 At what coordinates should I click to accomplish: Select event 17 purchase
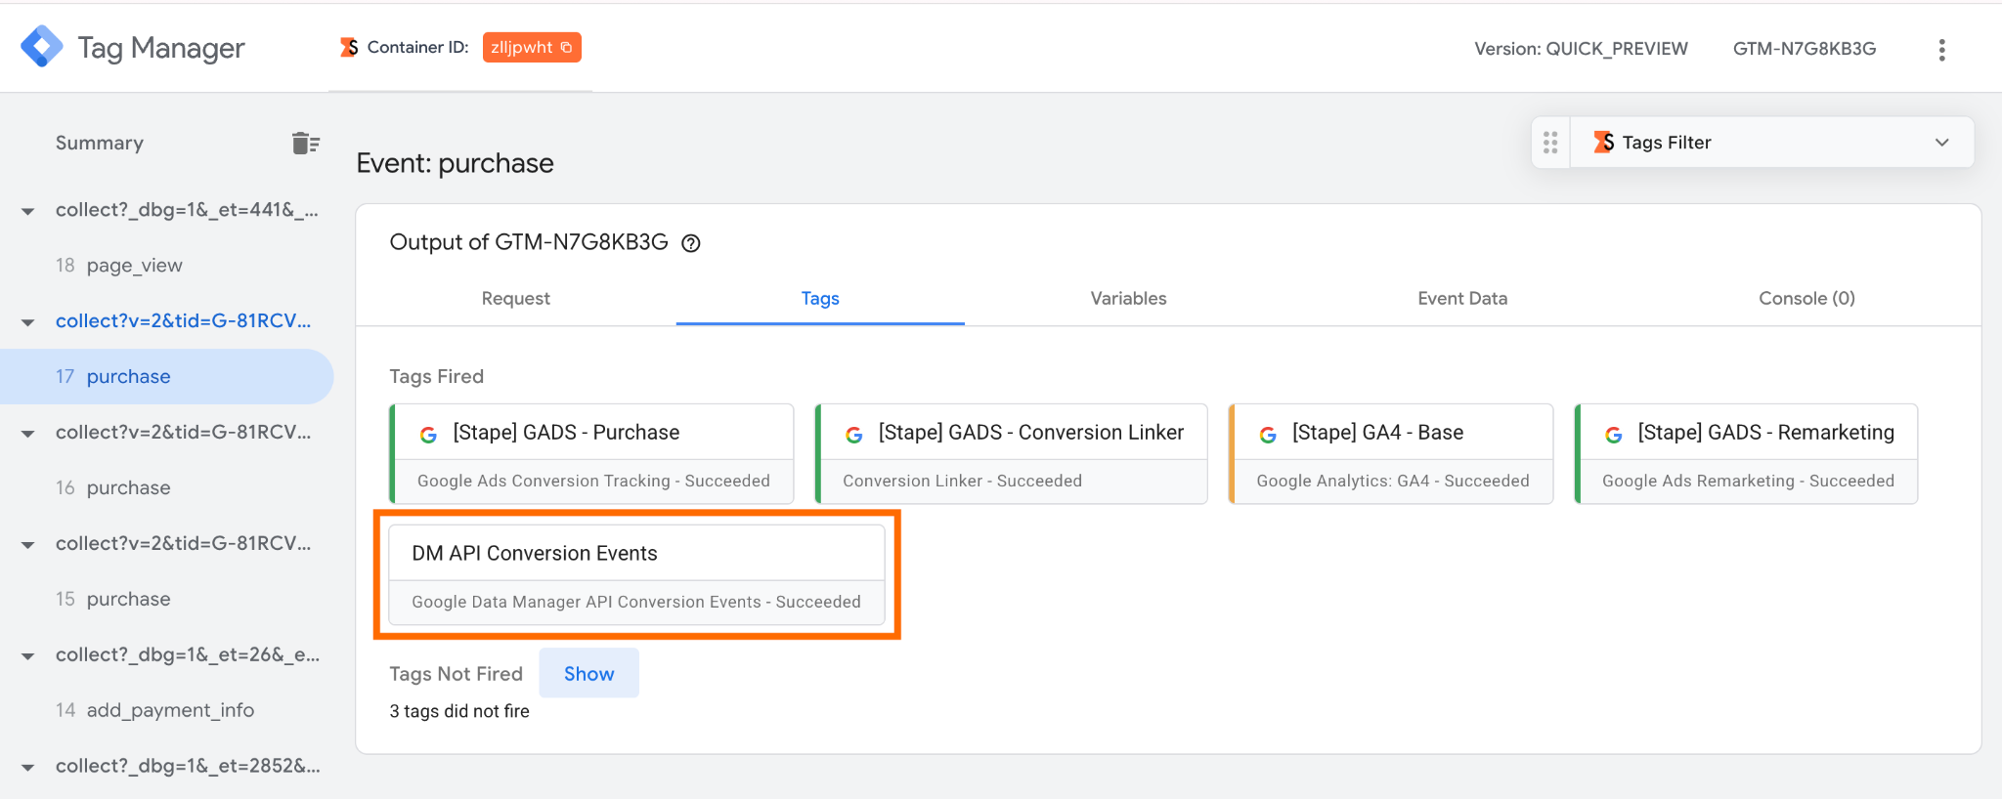(166, 377)
